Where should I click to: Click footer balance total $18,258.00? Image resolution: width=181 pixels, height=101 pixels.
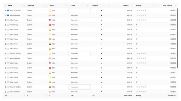pyautogui.click(x=128, y=95)
